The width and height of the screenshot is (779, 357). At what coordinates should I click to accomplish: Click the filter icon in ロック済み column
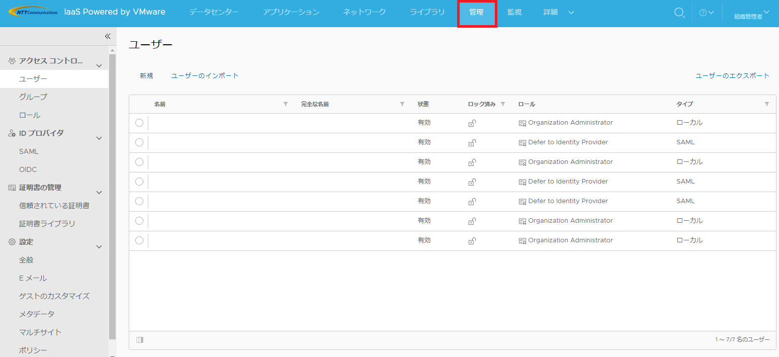pos(502,104)
